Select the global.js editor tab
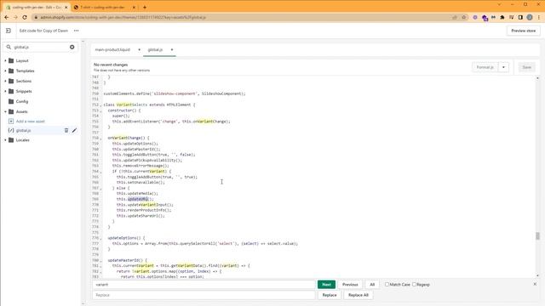This screenshot has width=545, height=306. click(x=155, y=49)
